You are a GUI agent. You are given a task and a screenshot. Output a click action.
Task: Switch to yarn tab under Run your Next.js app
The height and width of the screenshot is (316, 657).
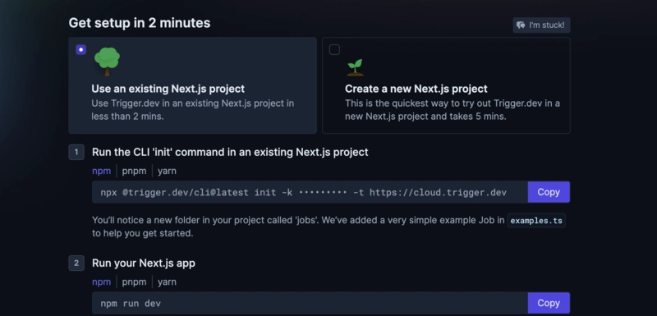(167, 282)
